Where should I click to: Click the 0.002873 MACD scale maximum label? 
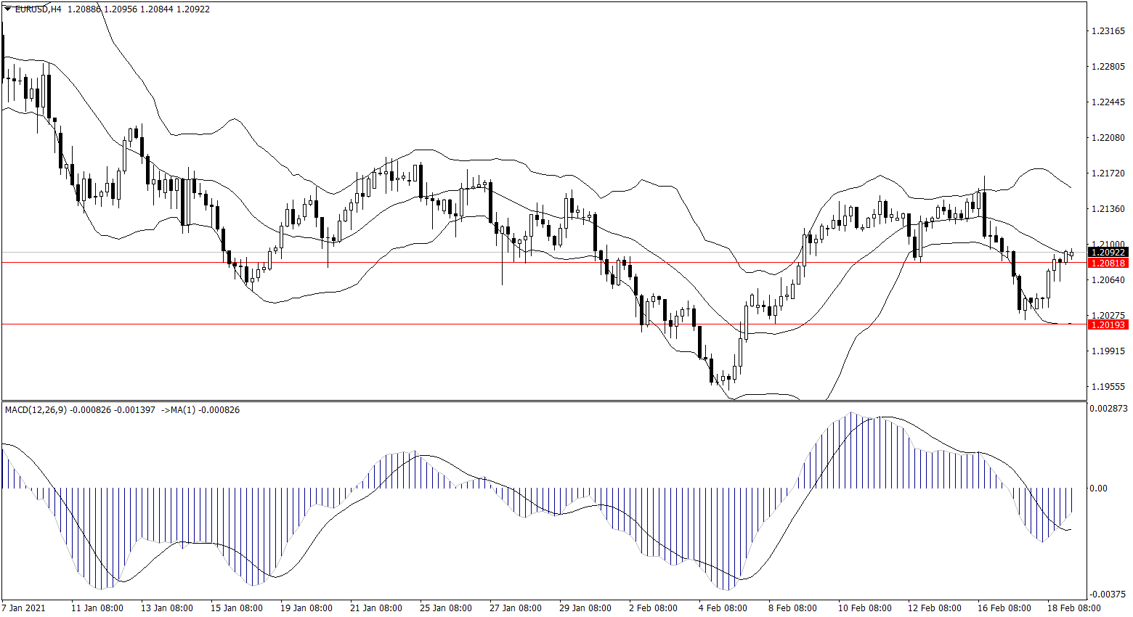(1110, 409)
